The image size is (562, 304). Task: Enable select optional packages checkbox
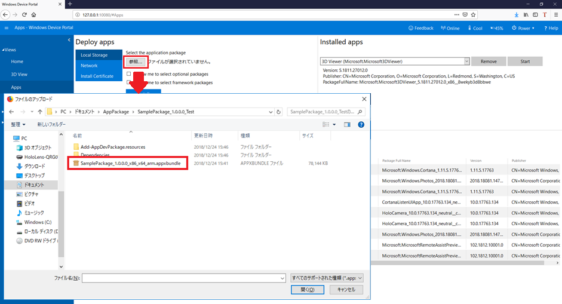point(128,74)
